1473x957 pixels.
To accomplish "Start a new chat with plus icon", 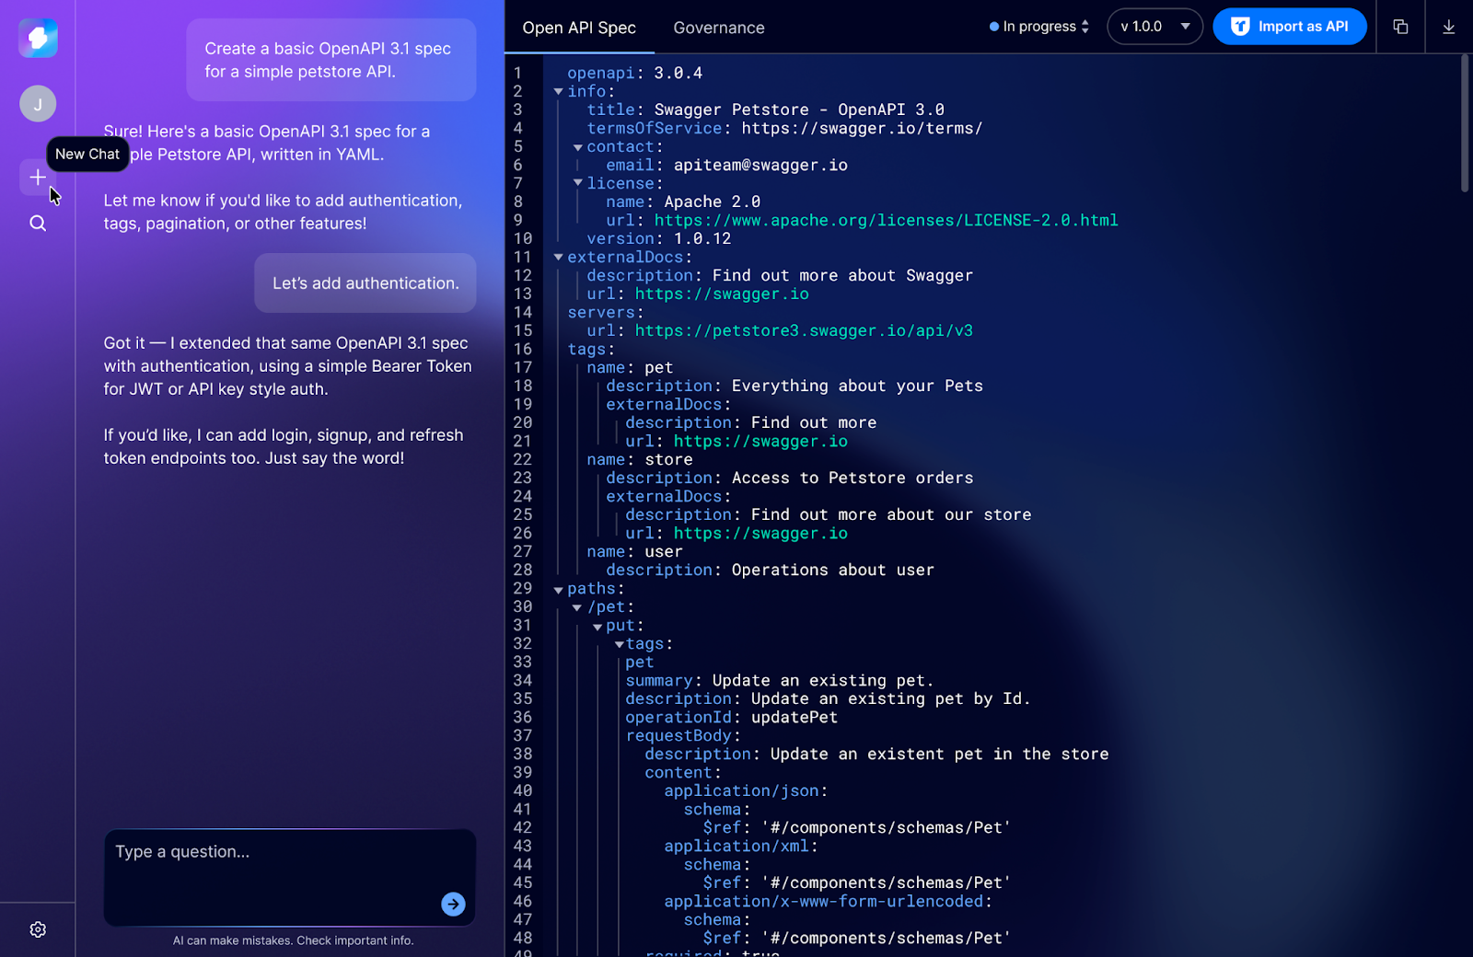I will 37,178.
